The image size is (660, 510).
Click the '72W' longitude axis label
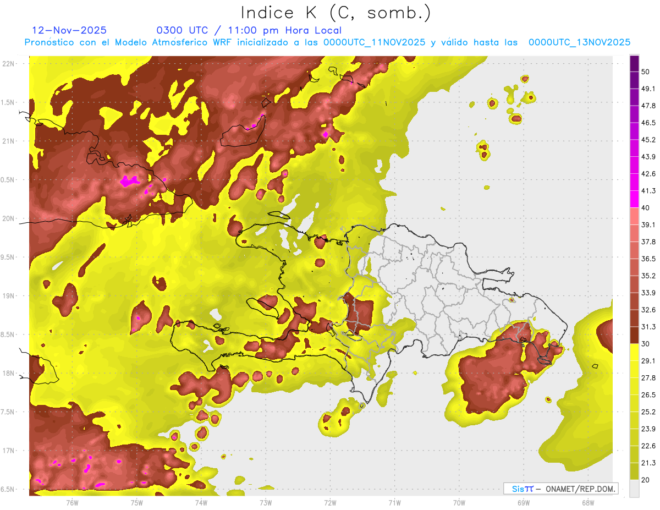(330, 502)
